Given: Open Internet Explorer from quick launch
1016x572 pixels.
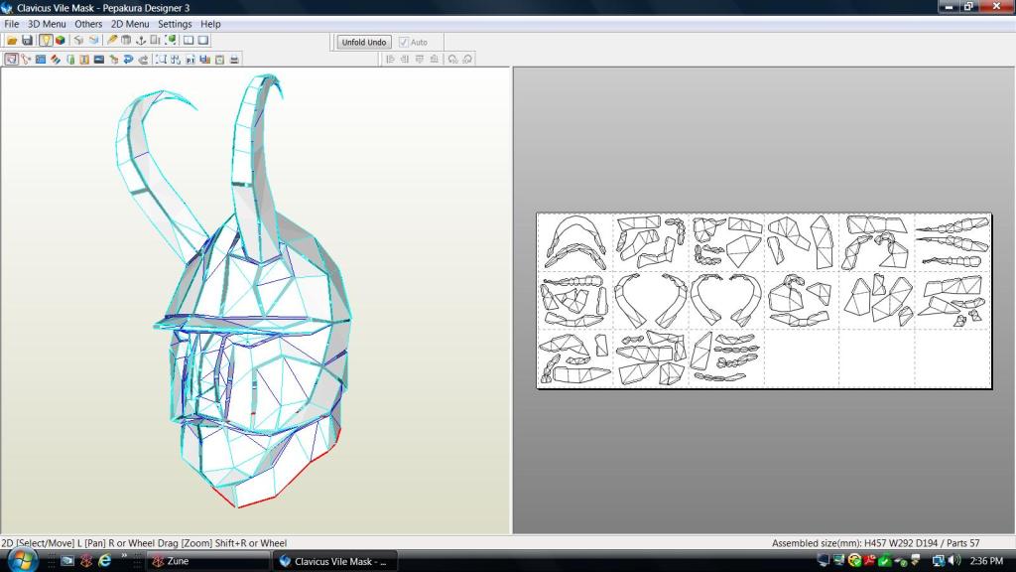Looking at the screenshot, I should click(104, 560).
